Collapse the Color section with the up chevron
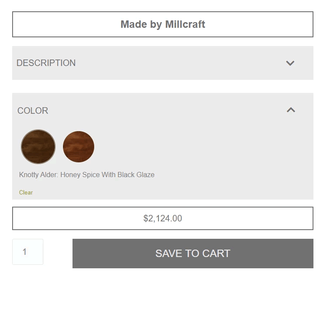The width and height of the screenshot is (323, 323). click(x=291, y=110)
